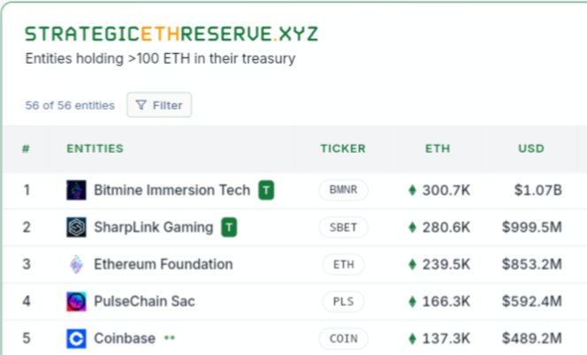Click the COIN ticker pill

pyautogui.click(x=343, y=338)
